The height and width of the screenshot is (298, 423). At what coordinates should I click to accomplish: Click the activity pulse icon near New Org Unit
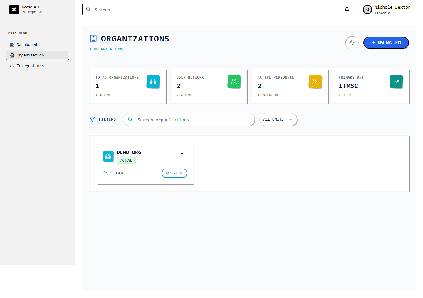tap(352, 43)
